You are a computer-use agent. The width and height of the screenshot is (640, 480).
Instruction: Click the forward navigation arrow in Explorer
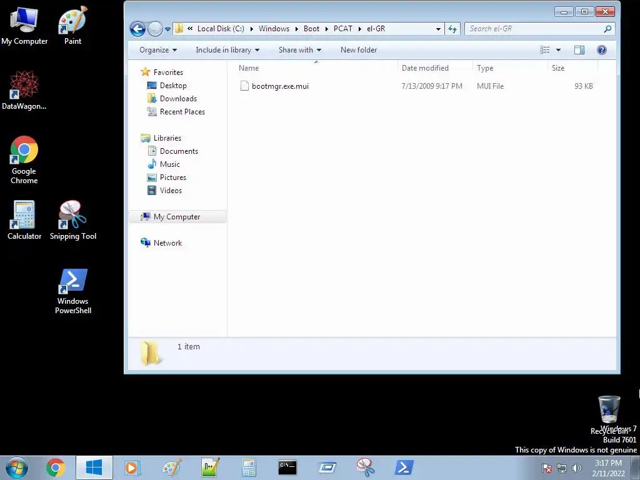155,29
